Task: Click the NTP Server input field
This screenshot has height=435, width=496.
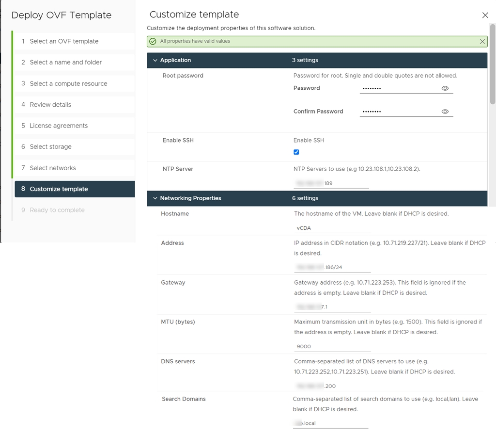Action: tap(331, 183)
